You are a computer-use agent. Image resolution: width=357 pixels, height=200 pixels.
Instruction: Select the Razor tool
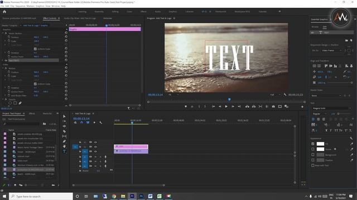pos(64,131)
